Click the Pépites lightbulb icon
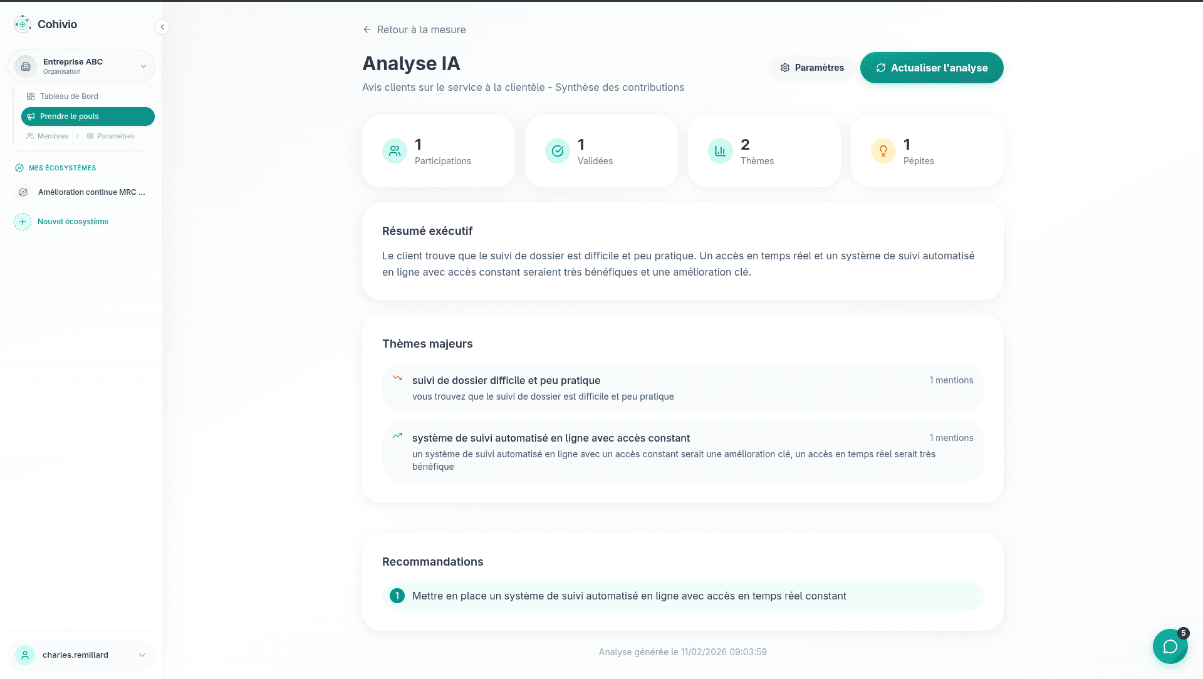This screenshot has width=1203, height=679. click(x=883, y=151)
